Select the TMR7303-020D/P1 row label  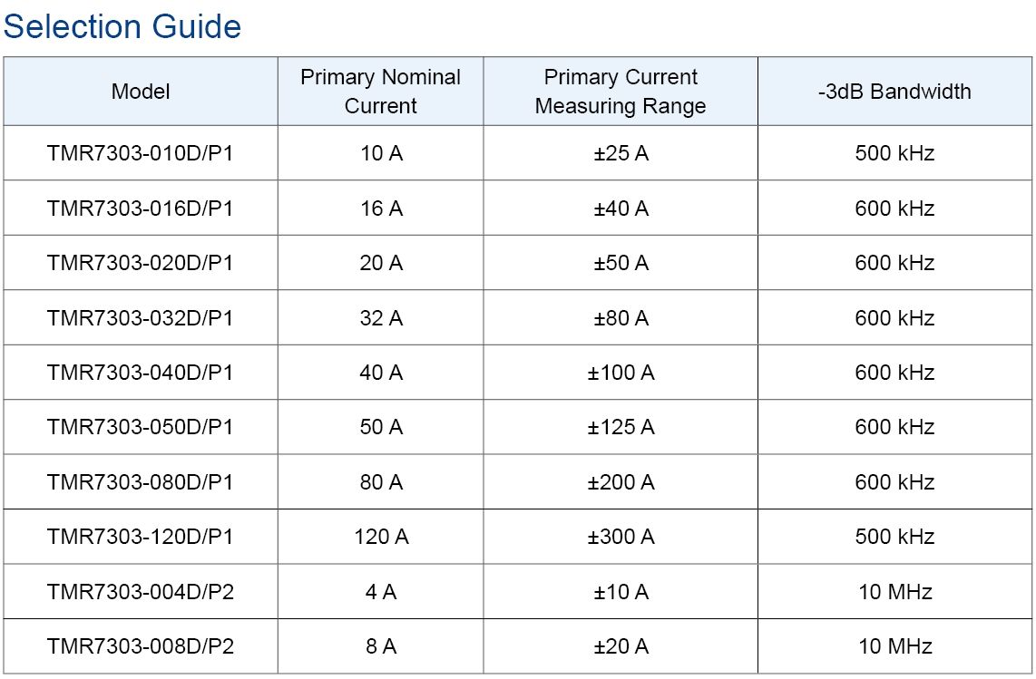point(141,263)
